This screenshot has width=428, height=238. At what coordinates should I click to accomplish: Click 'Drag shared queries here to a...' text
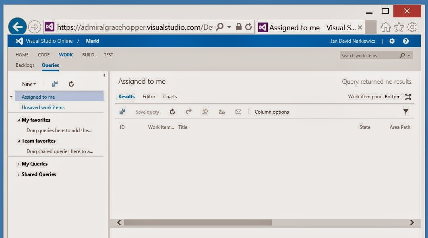[60, 151]
